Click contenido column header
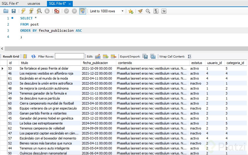Viewport: 248px width, 155px height. click(x=153, y=63)
